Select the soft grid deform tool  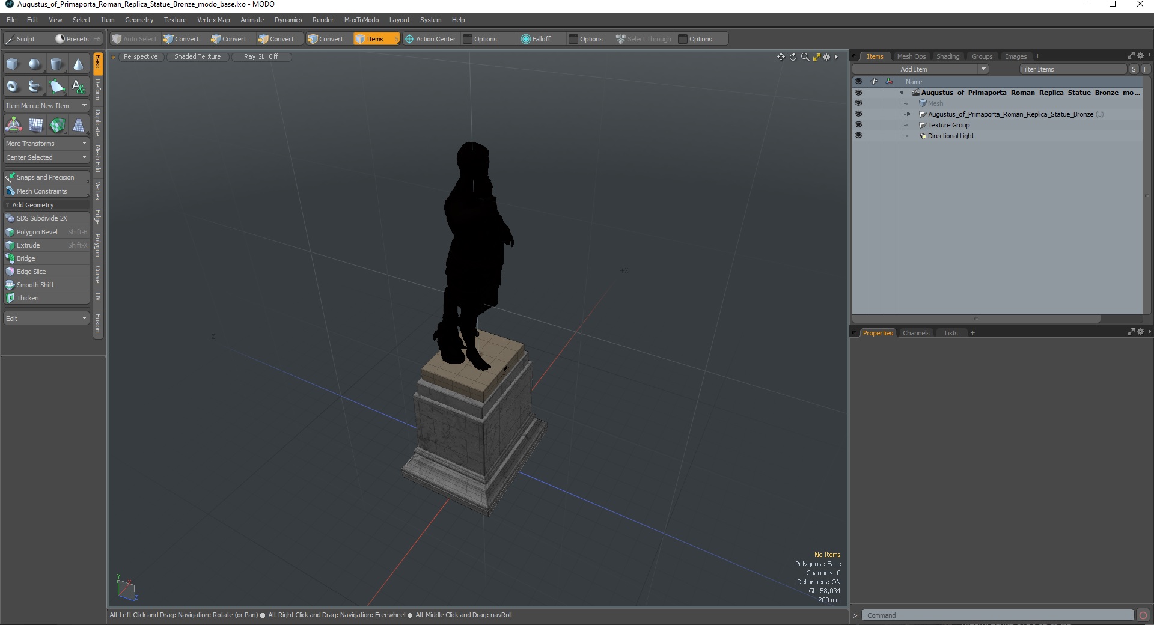35,125
